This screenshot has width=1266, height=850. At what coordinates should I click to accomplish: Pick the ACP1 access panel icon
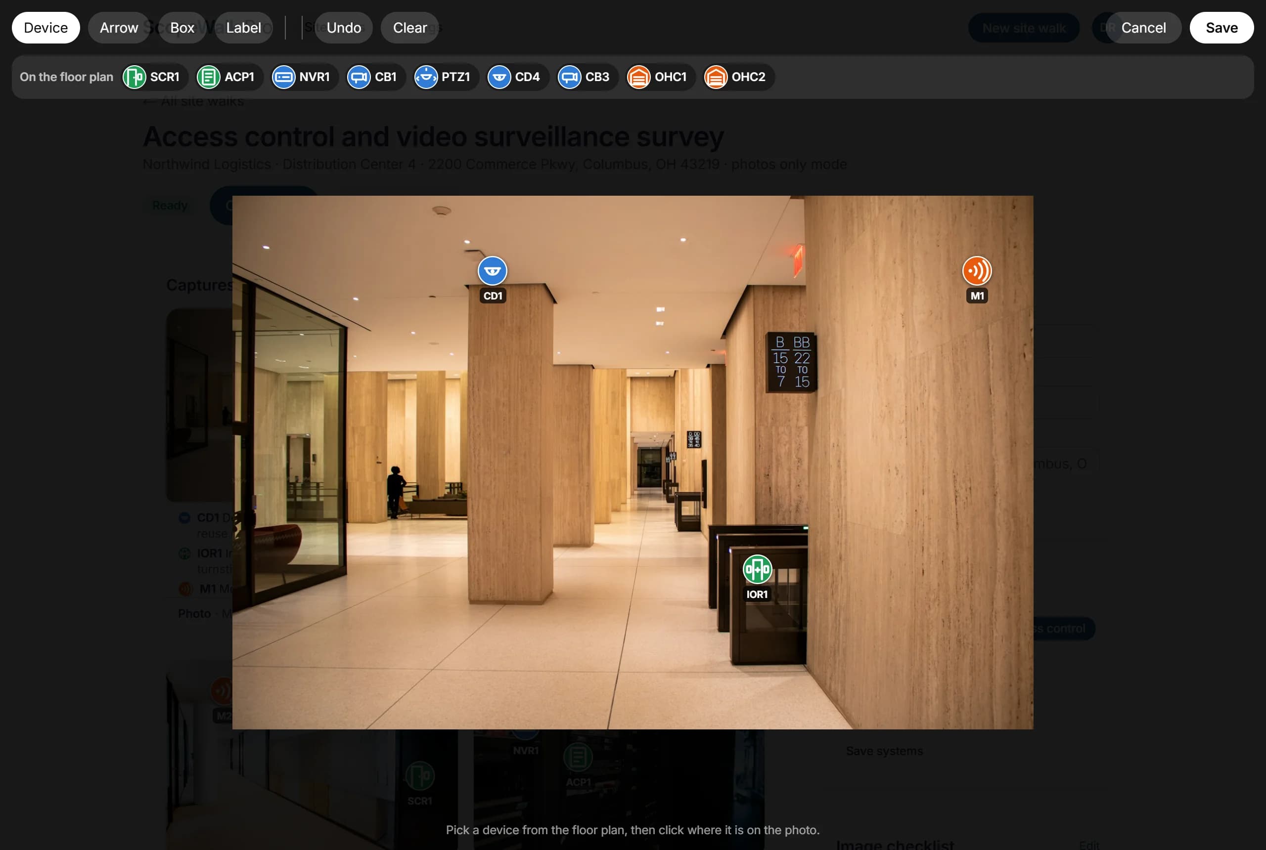(x=208, y=77)
